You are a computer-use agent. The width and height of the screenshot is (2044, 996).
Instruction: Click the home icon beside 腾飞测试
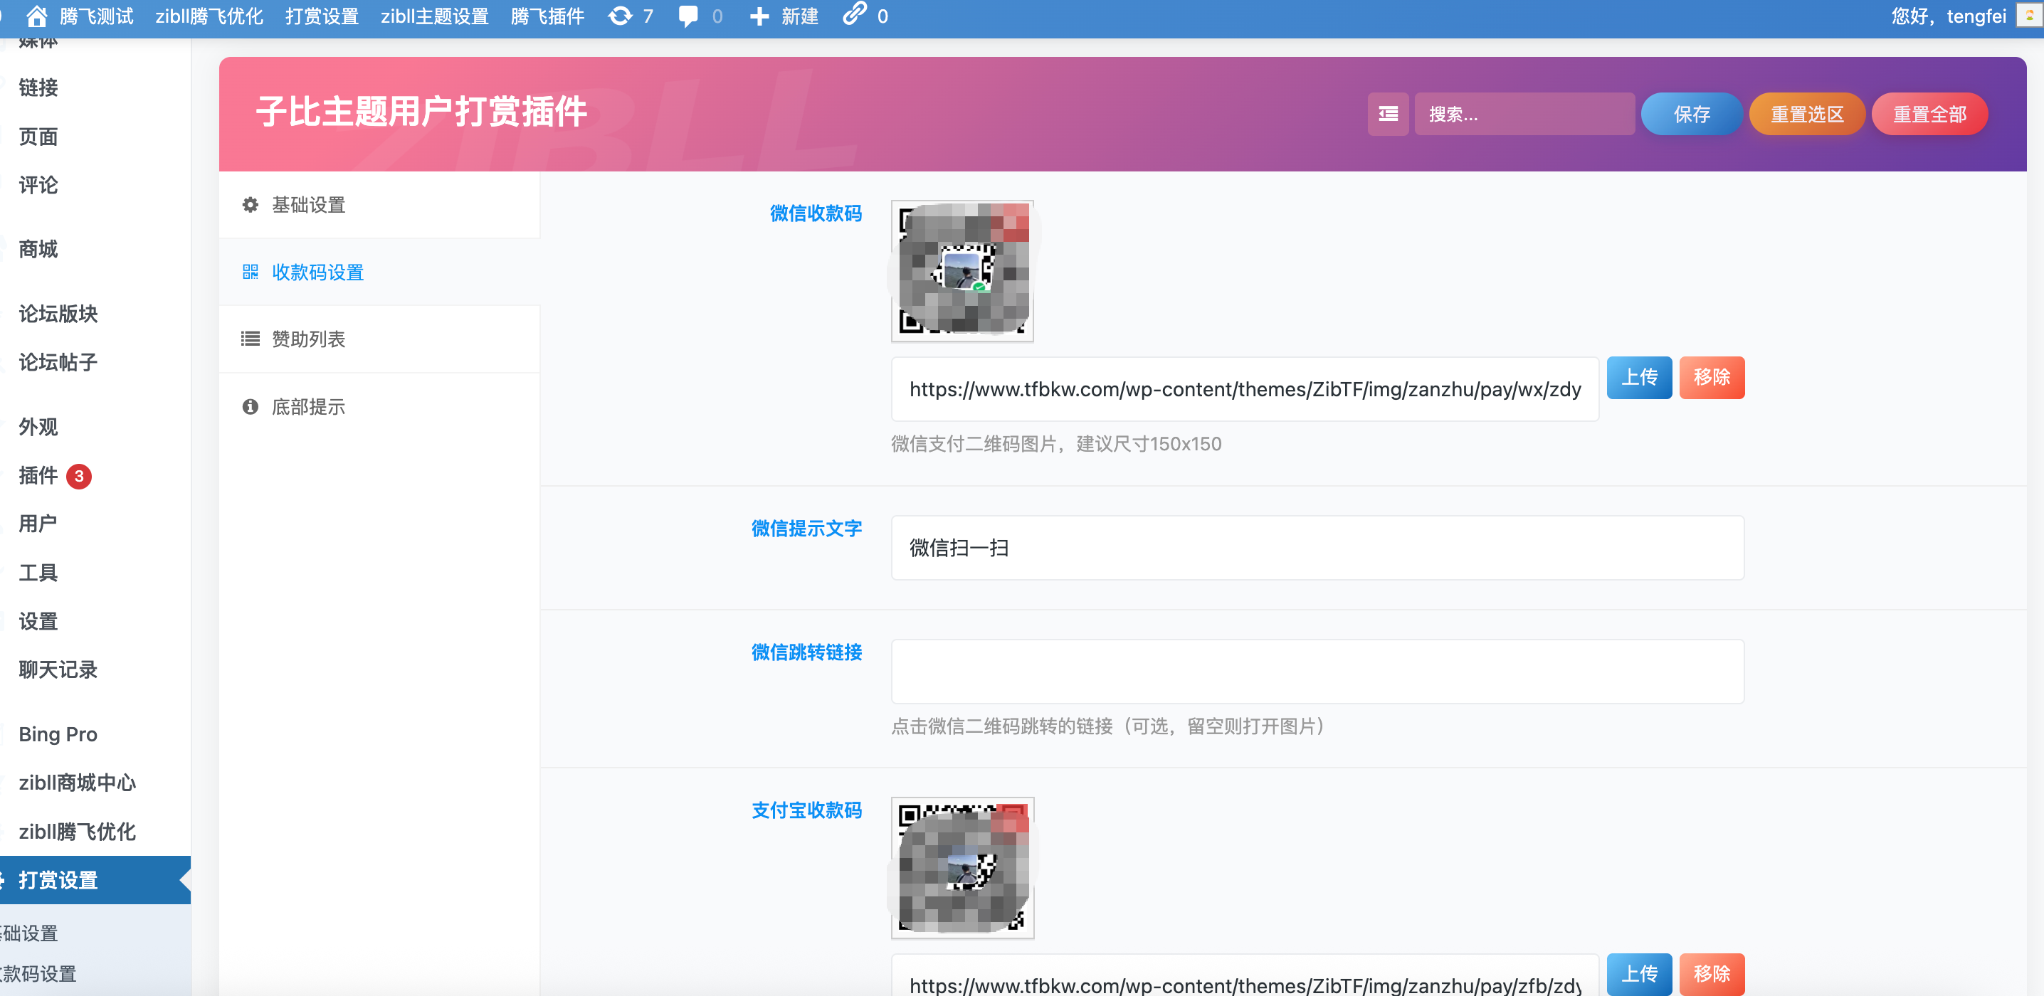click(36, 16)
